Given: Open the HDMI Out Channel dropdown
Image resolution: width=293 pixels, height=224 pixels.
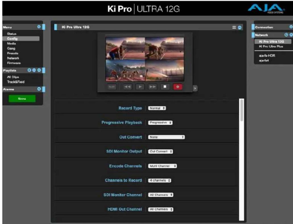Looking at the screenshot, I should coord(161,209).
